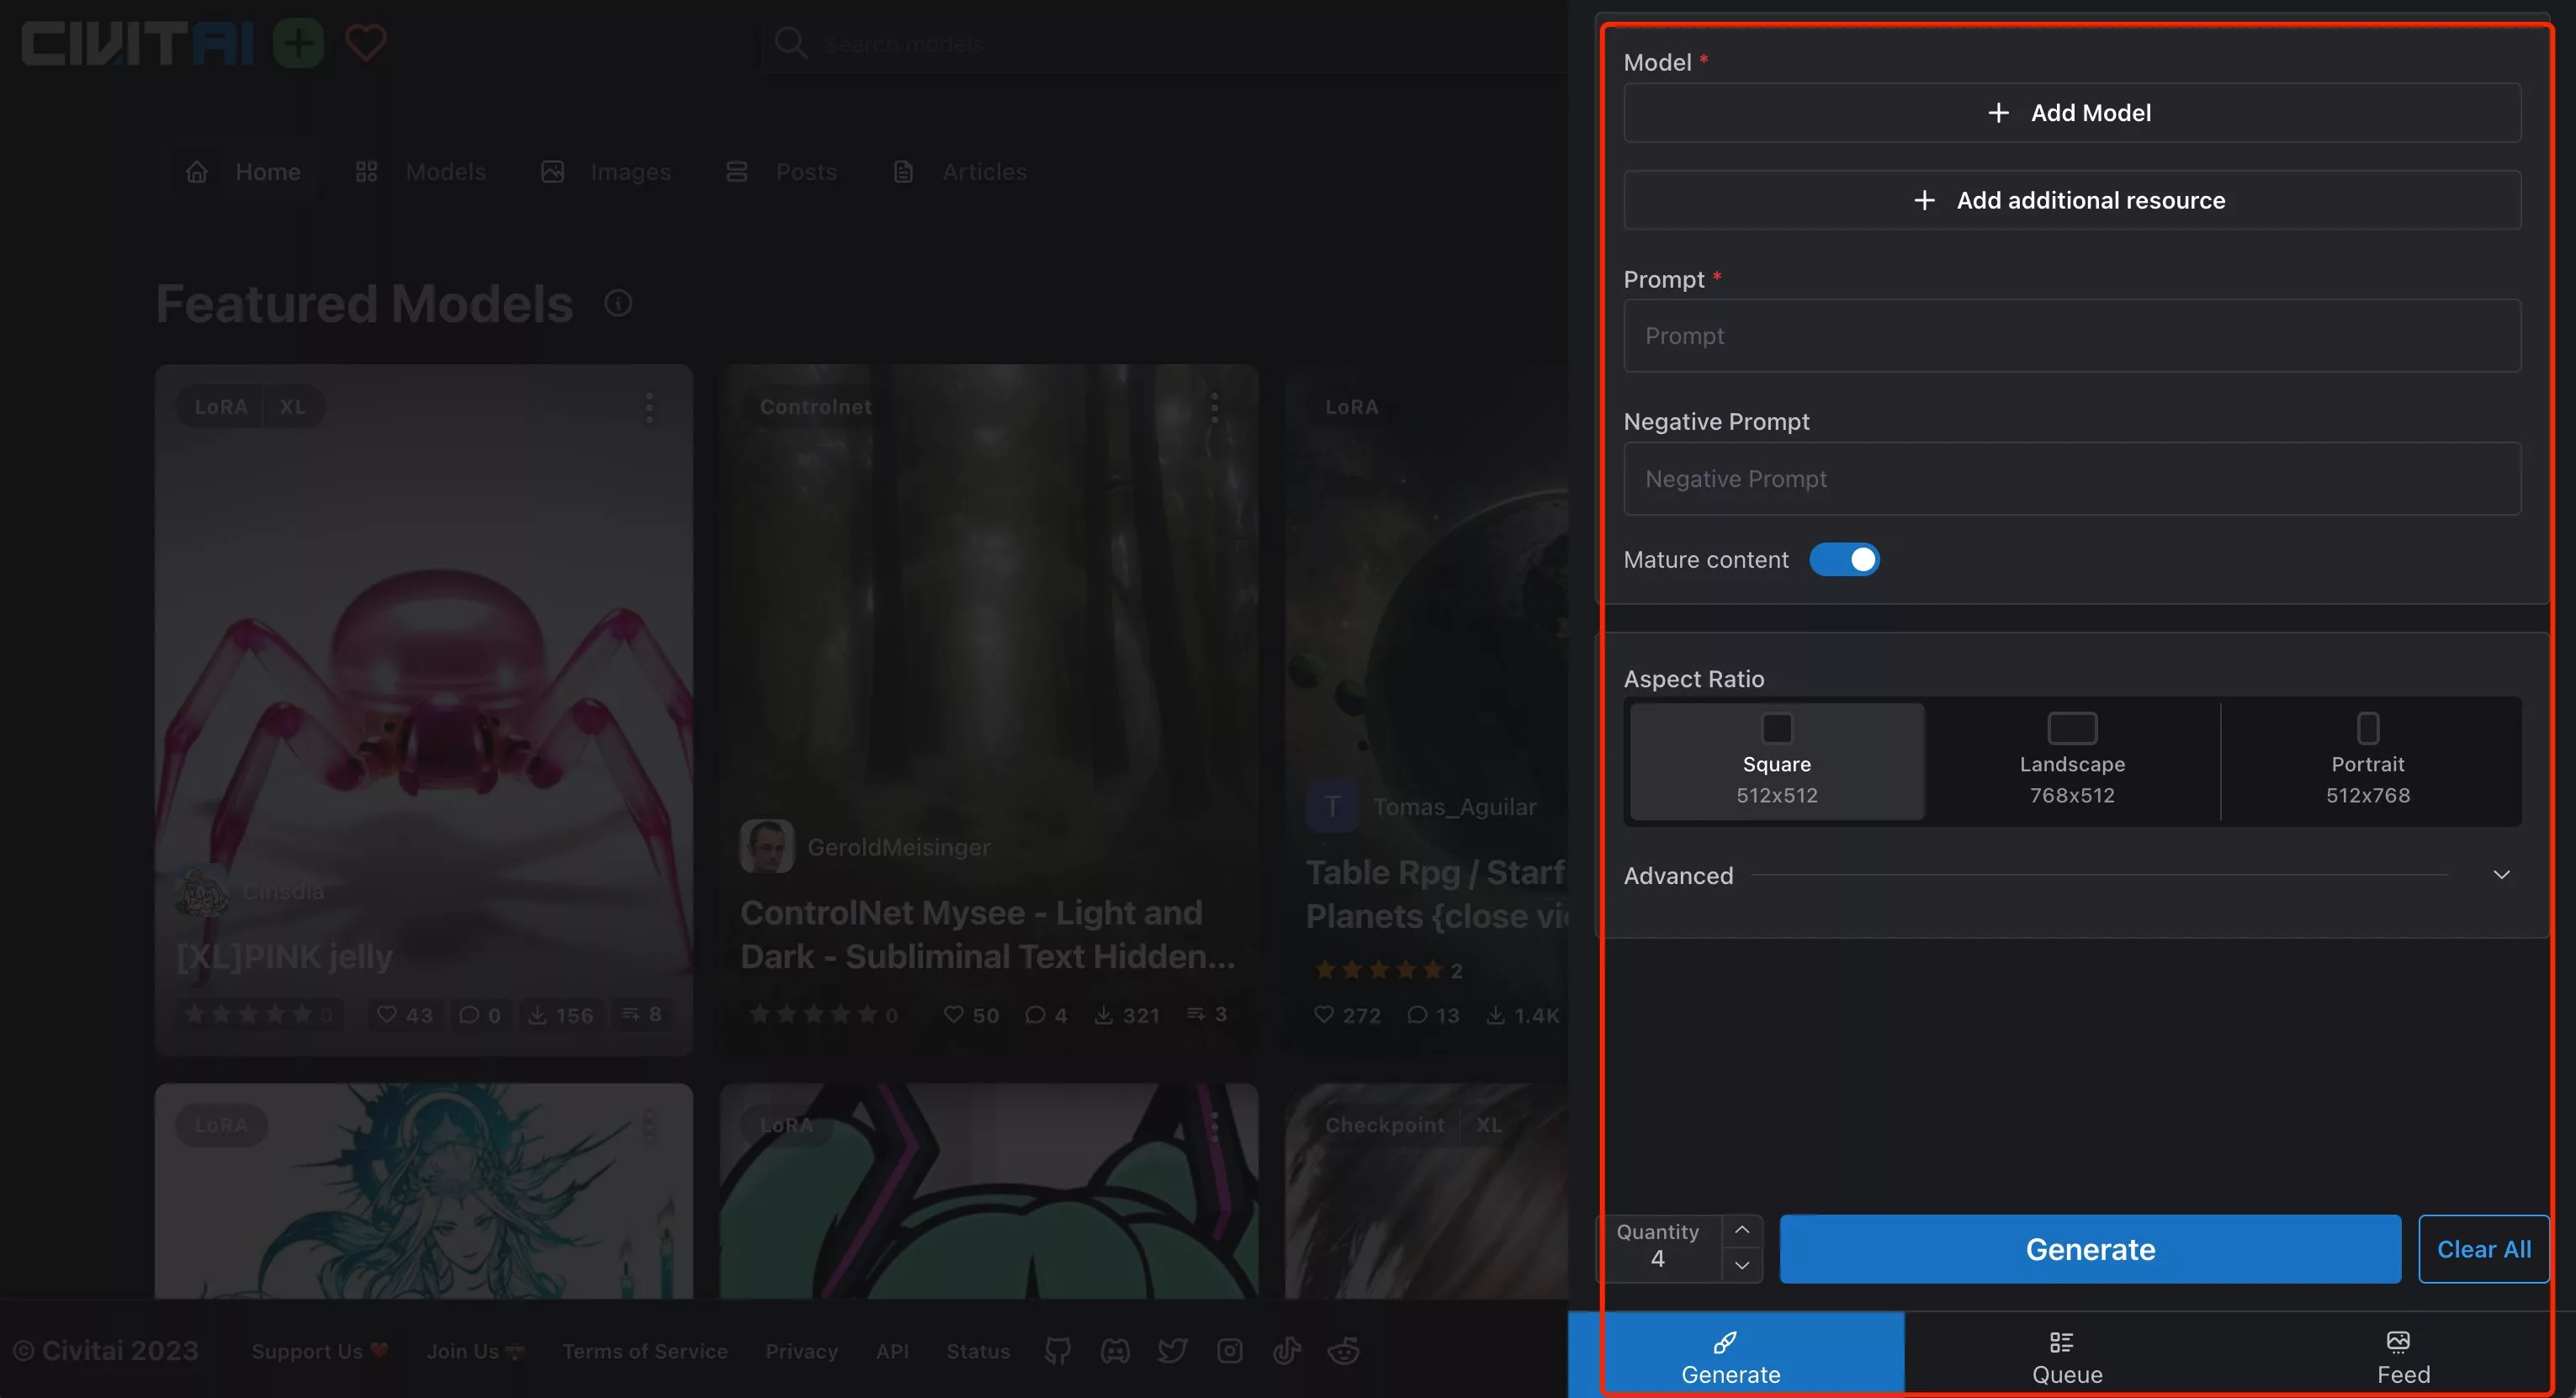Click the Join Us footer link
The image size is (2576, 1398).
click(475, 1351)
